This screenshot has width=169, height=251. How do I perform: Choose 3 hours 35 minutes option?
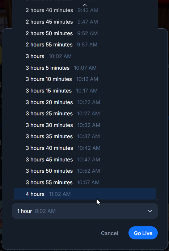pyautogui.click(x=85, y=136)
